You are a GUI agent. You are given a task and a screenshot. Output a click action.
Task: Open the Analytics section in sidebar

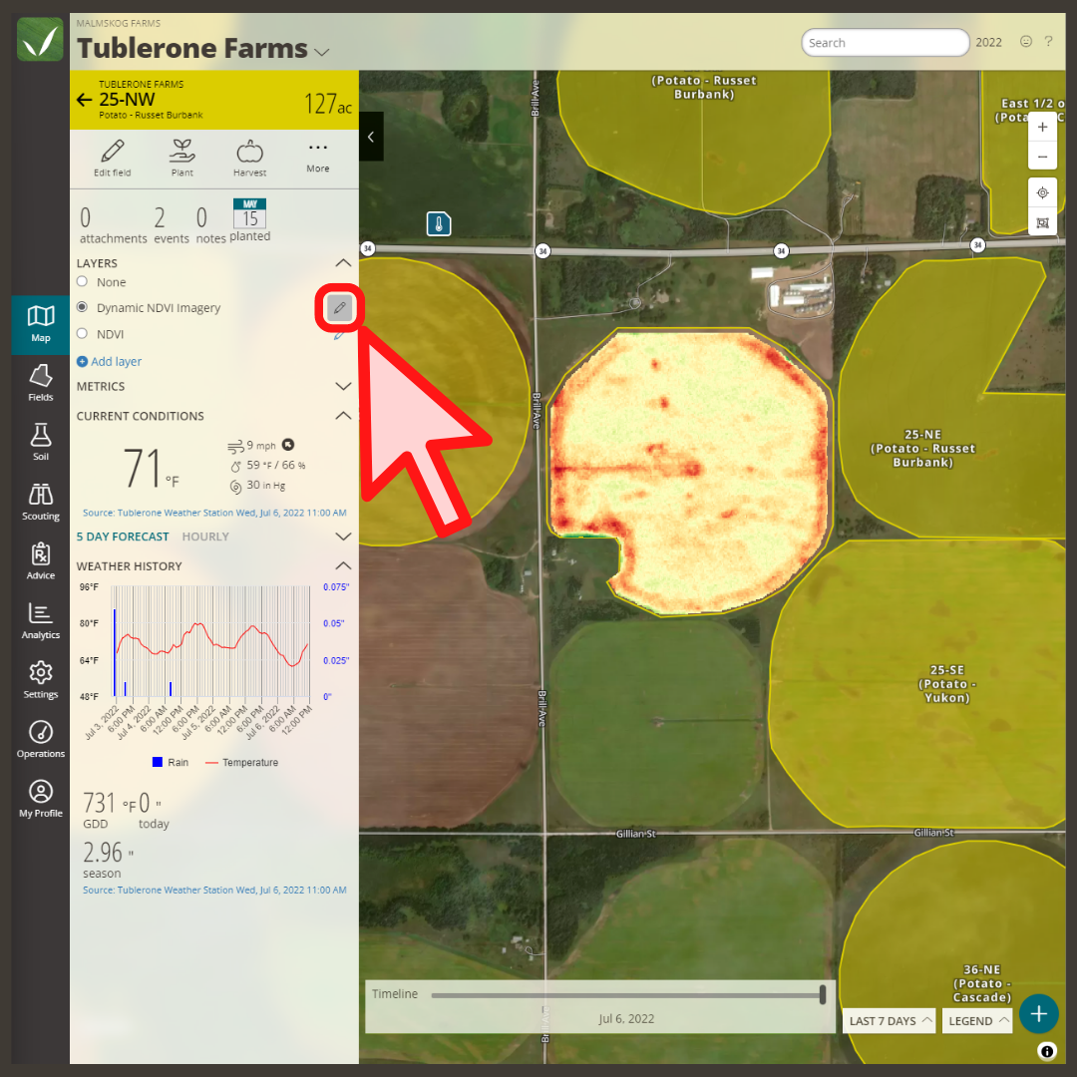(41, 621)
